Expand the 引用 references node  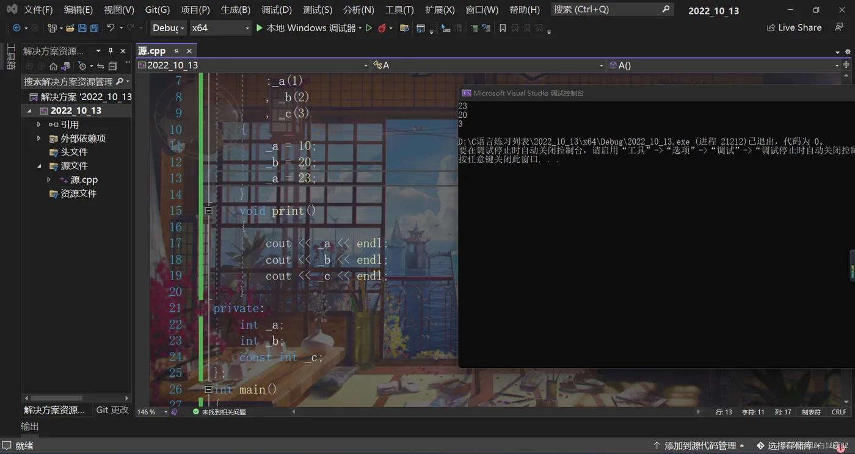click(x=39, y=124)
